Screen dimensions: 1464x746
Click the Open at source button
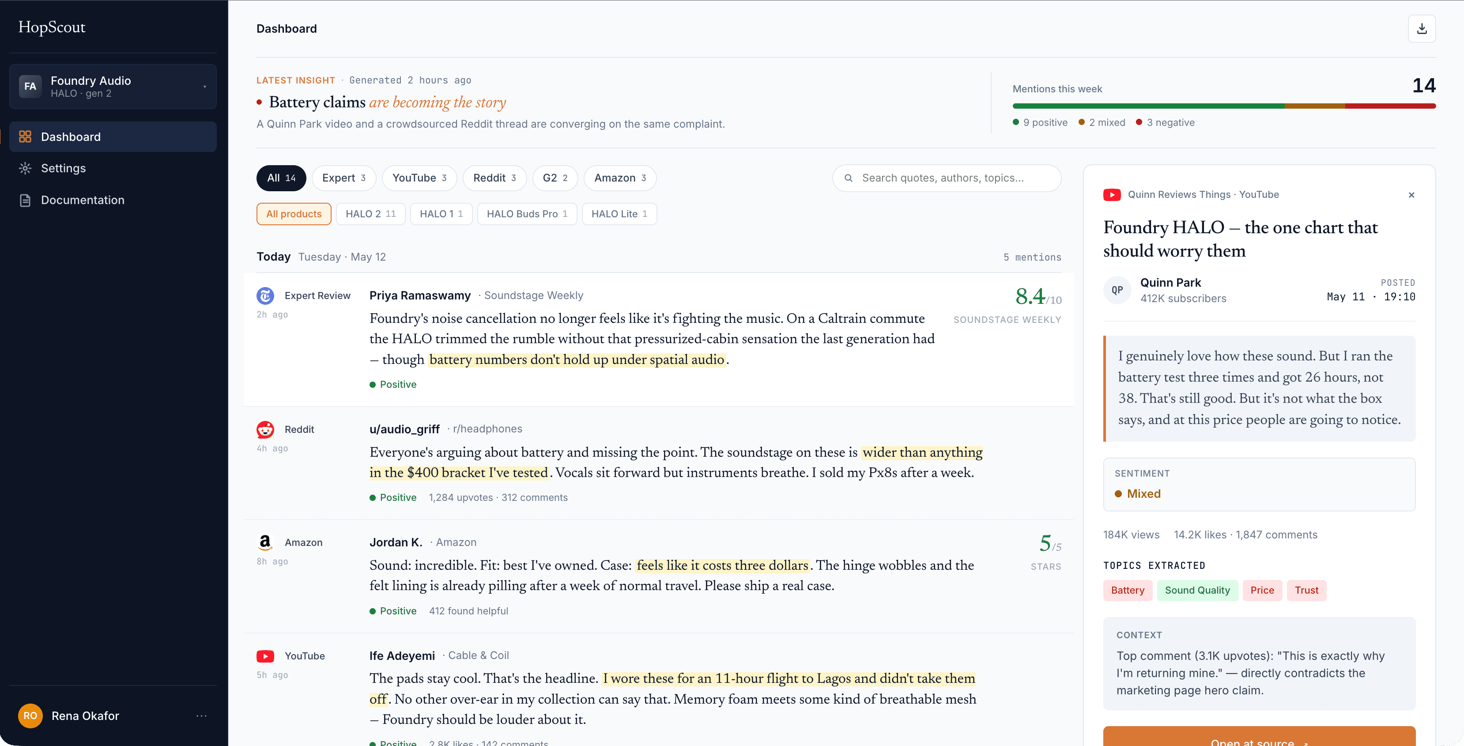pyautogui.click(x=1259, y=736)
